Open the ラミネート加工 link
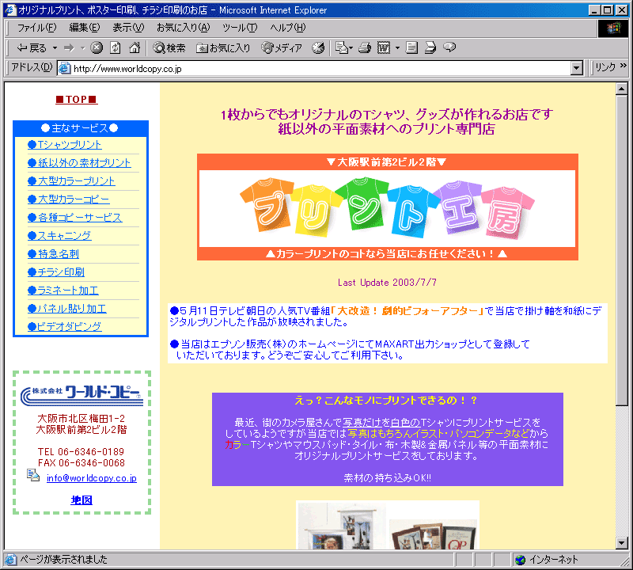The width and height of the screenshot is (633, 570). coord(63,290)
